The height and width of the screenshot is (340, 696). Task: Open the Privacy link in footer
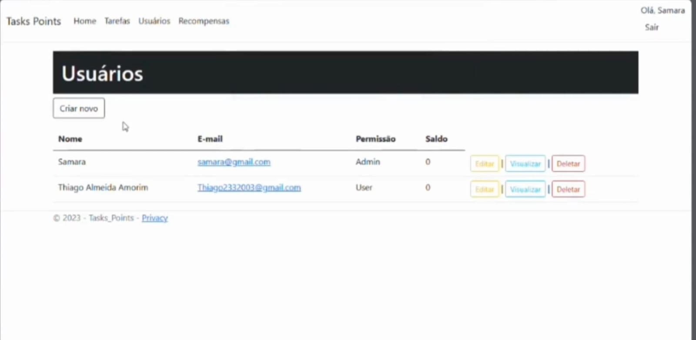pyautogui.click(x=154, y=218)
